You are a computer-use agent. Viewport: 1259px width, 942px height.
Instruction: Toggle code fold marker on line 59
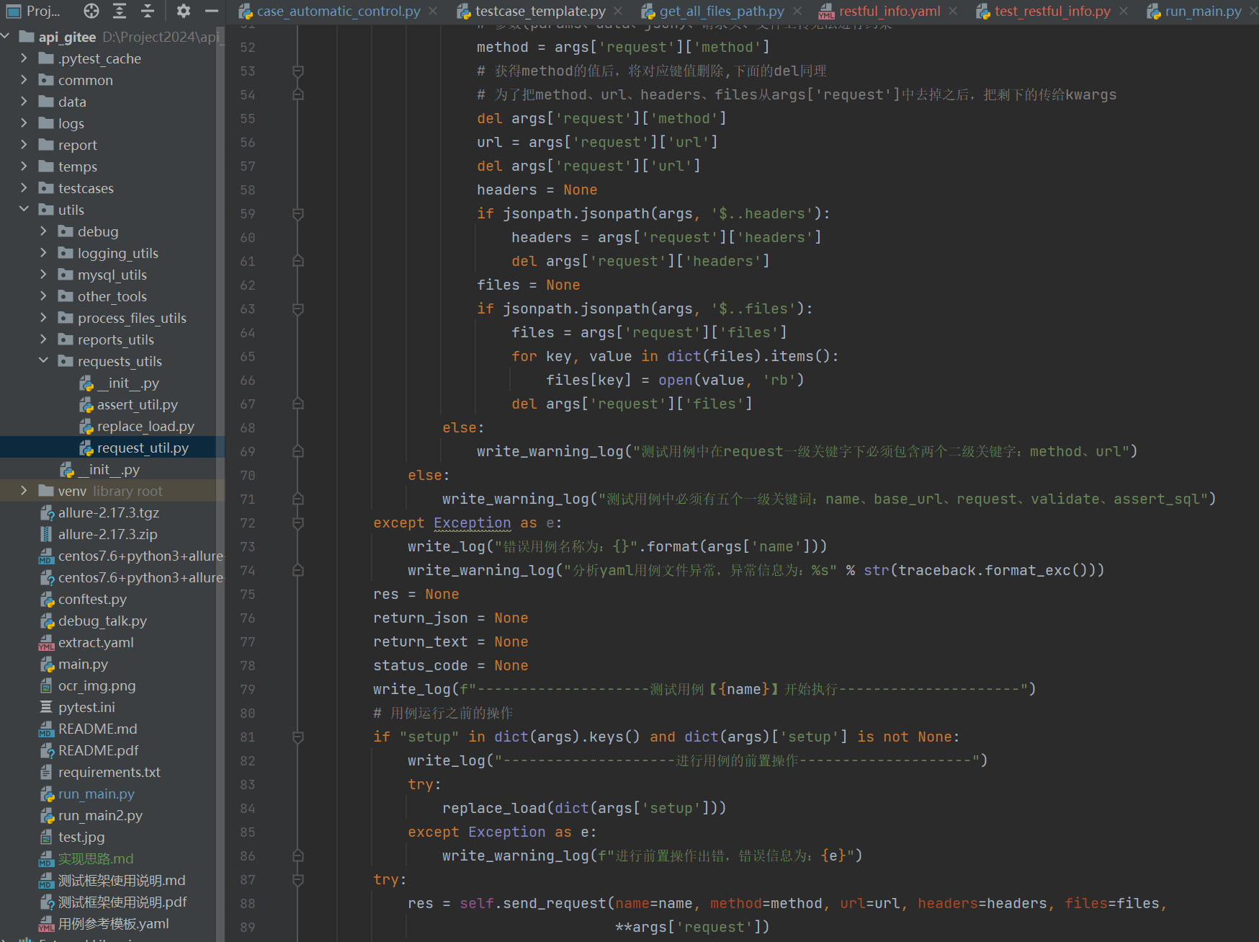point(297,214)
